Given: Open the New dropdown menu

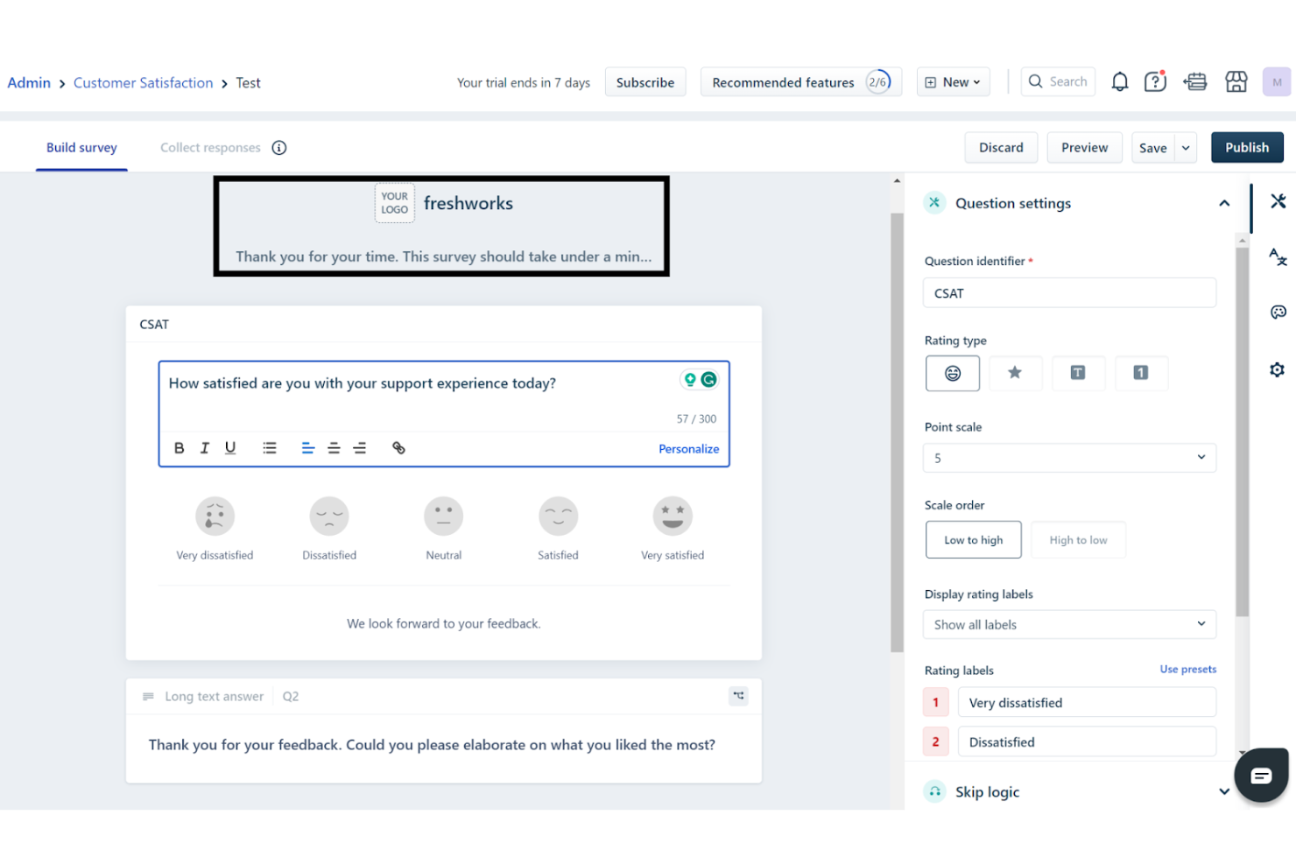Looking at the screenshot, I should (x=953, y=81).
